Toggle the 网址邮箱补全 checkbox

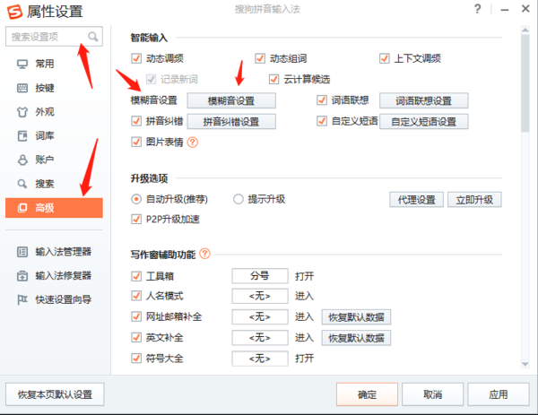[136, 316]
